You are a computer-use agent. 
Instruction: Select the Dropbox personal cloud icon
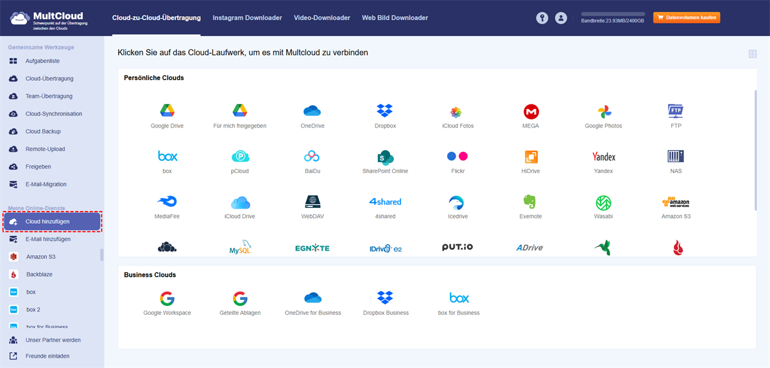(385, 111)
